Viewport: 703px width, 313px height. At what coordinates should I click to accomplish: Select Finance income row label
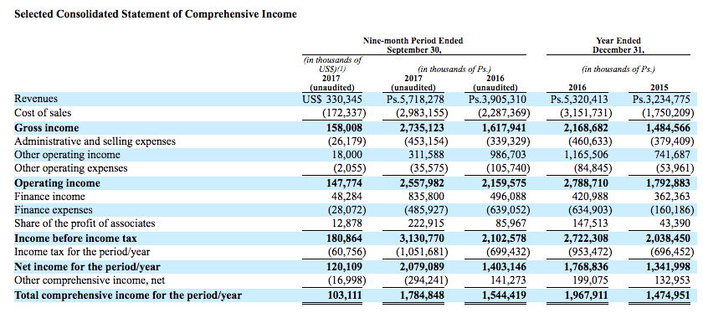(x=49, y=197)
